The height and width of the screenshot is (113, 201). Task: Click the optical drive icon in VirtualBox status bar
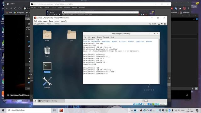[136, 104]
